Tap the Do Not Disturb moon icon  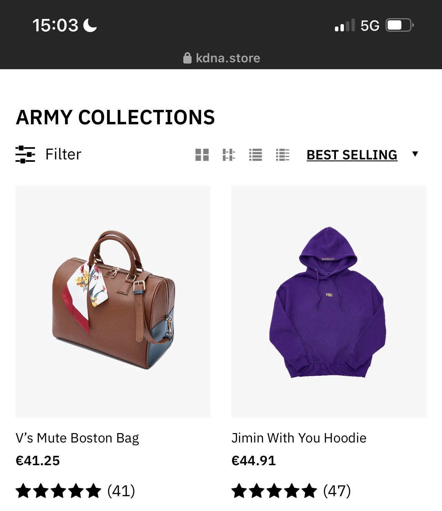tap(90, 25)
